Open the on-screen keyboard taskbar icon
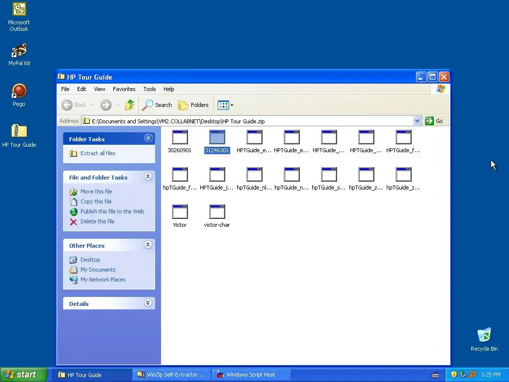The height and width of the screenshot is (382, 509). coord(435,375)
